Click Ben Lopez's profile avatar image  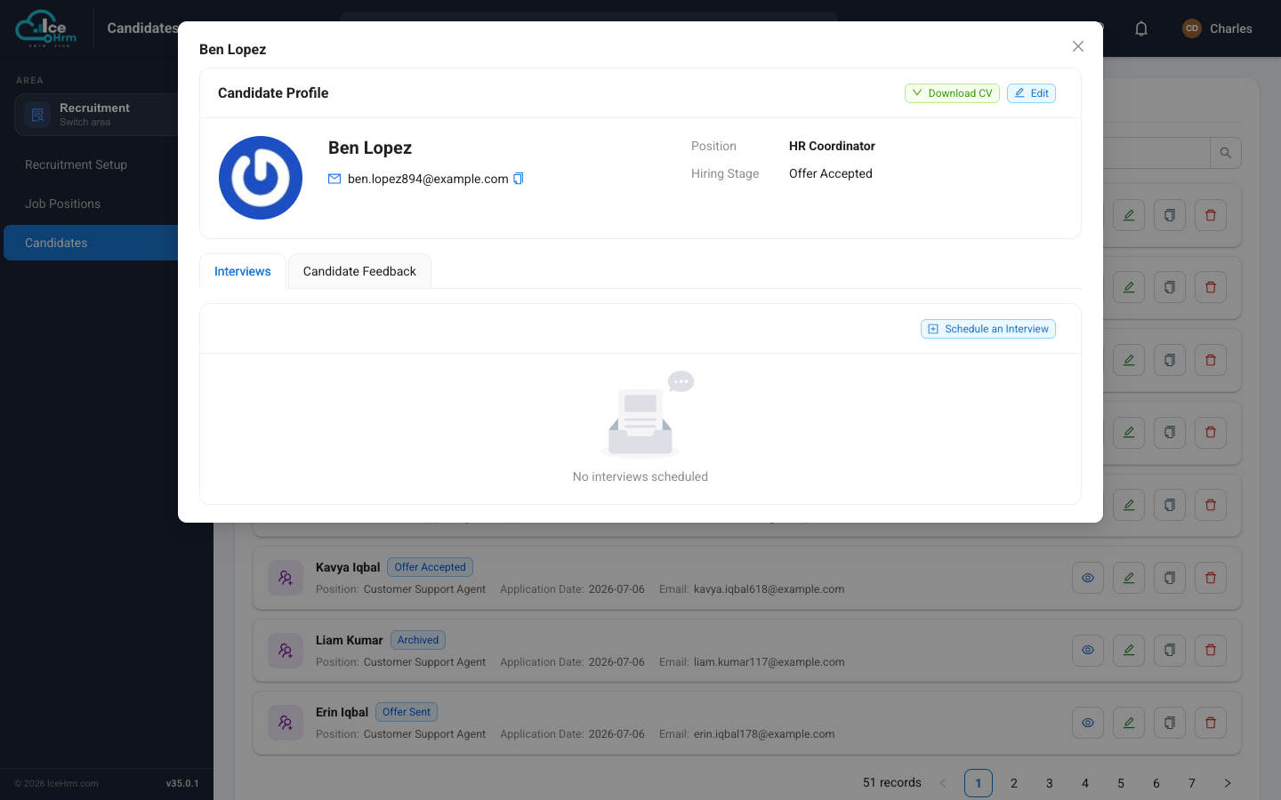click(261, 178)
